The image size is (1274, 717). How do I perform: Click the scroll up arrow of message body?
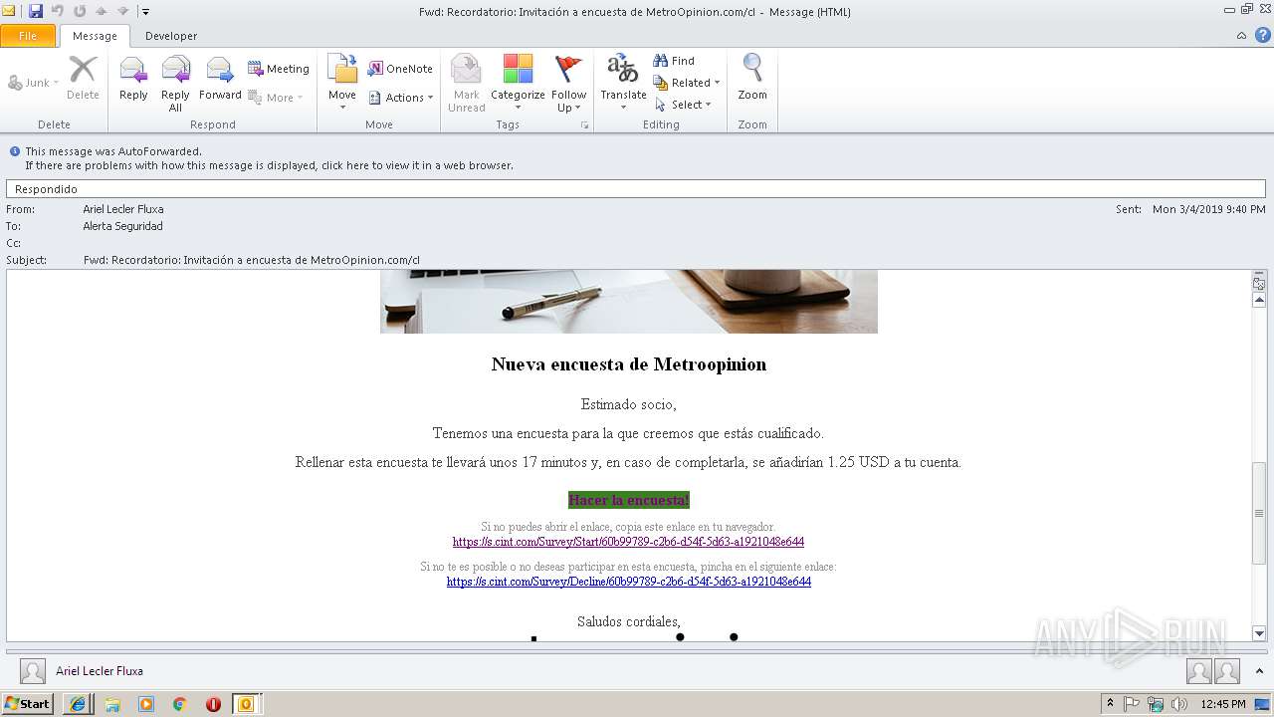tap(1259, 300)
